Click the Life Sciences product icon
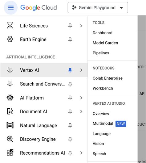This screenshot has height=163, width=146. tap(10, 25)
